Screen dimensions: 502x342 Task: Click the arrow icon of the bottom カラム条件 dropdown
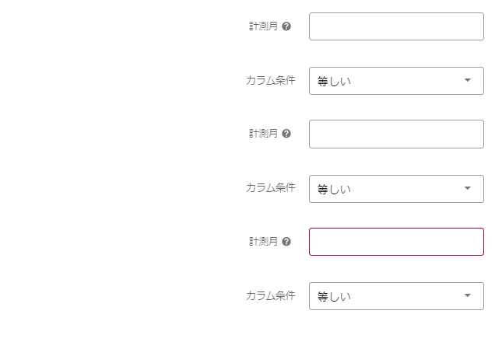pos(468,295)
